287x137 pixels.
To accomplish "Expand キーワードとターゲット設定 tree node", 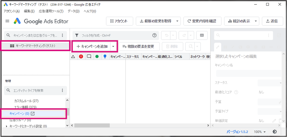I will click(x=7, y=126).
